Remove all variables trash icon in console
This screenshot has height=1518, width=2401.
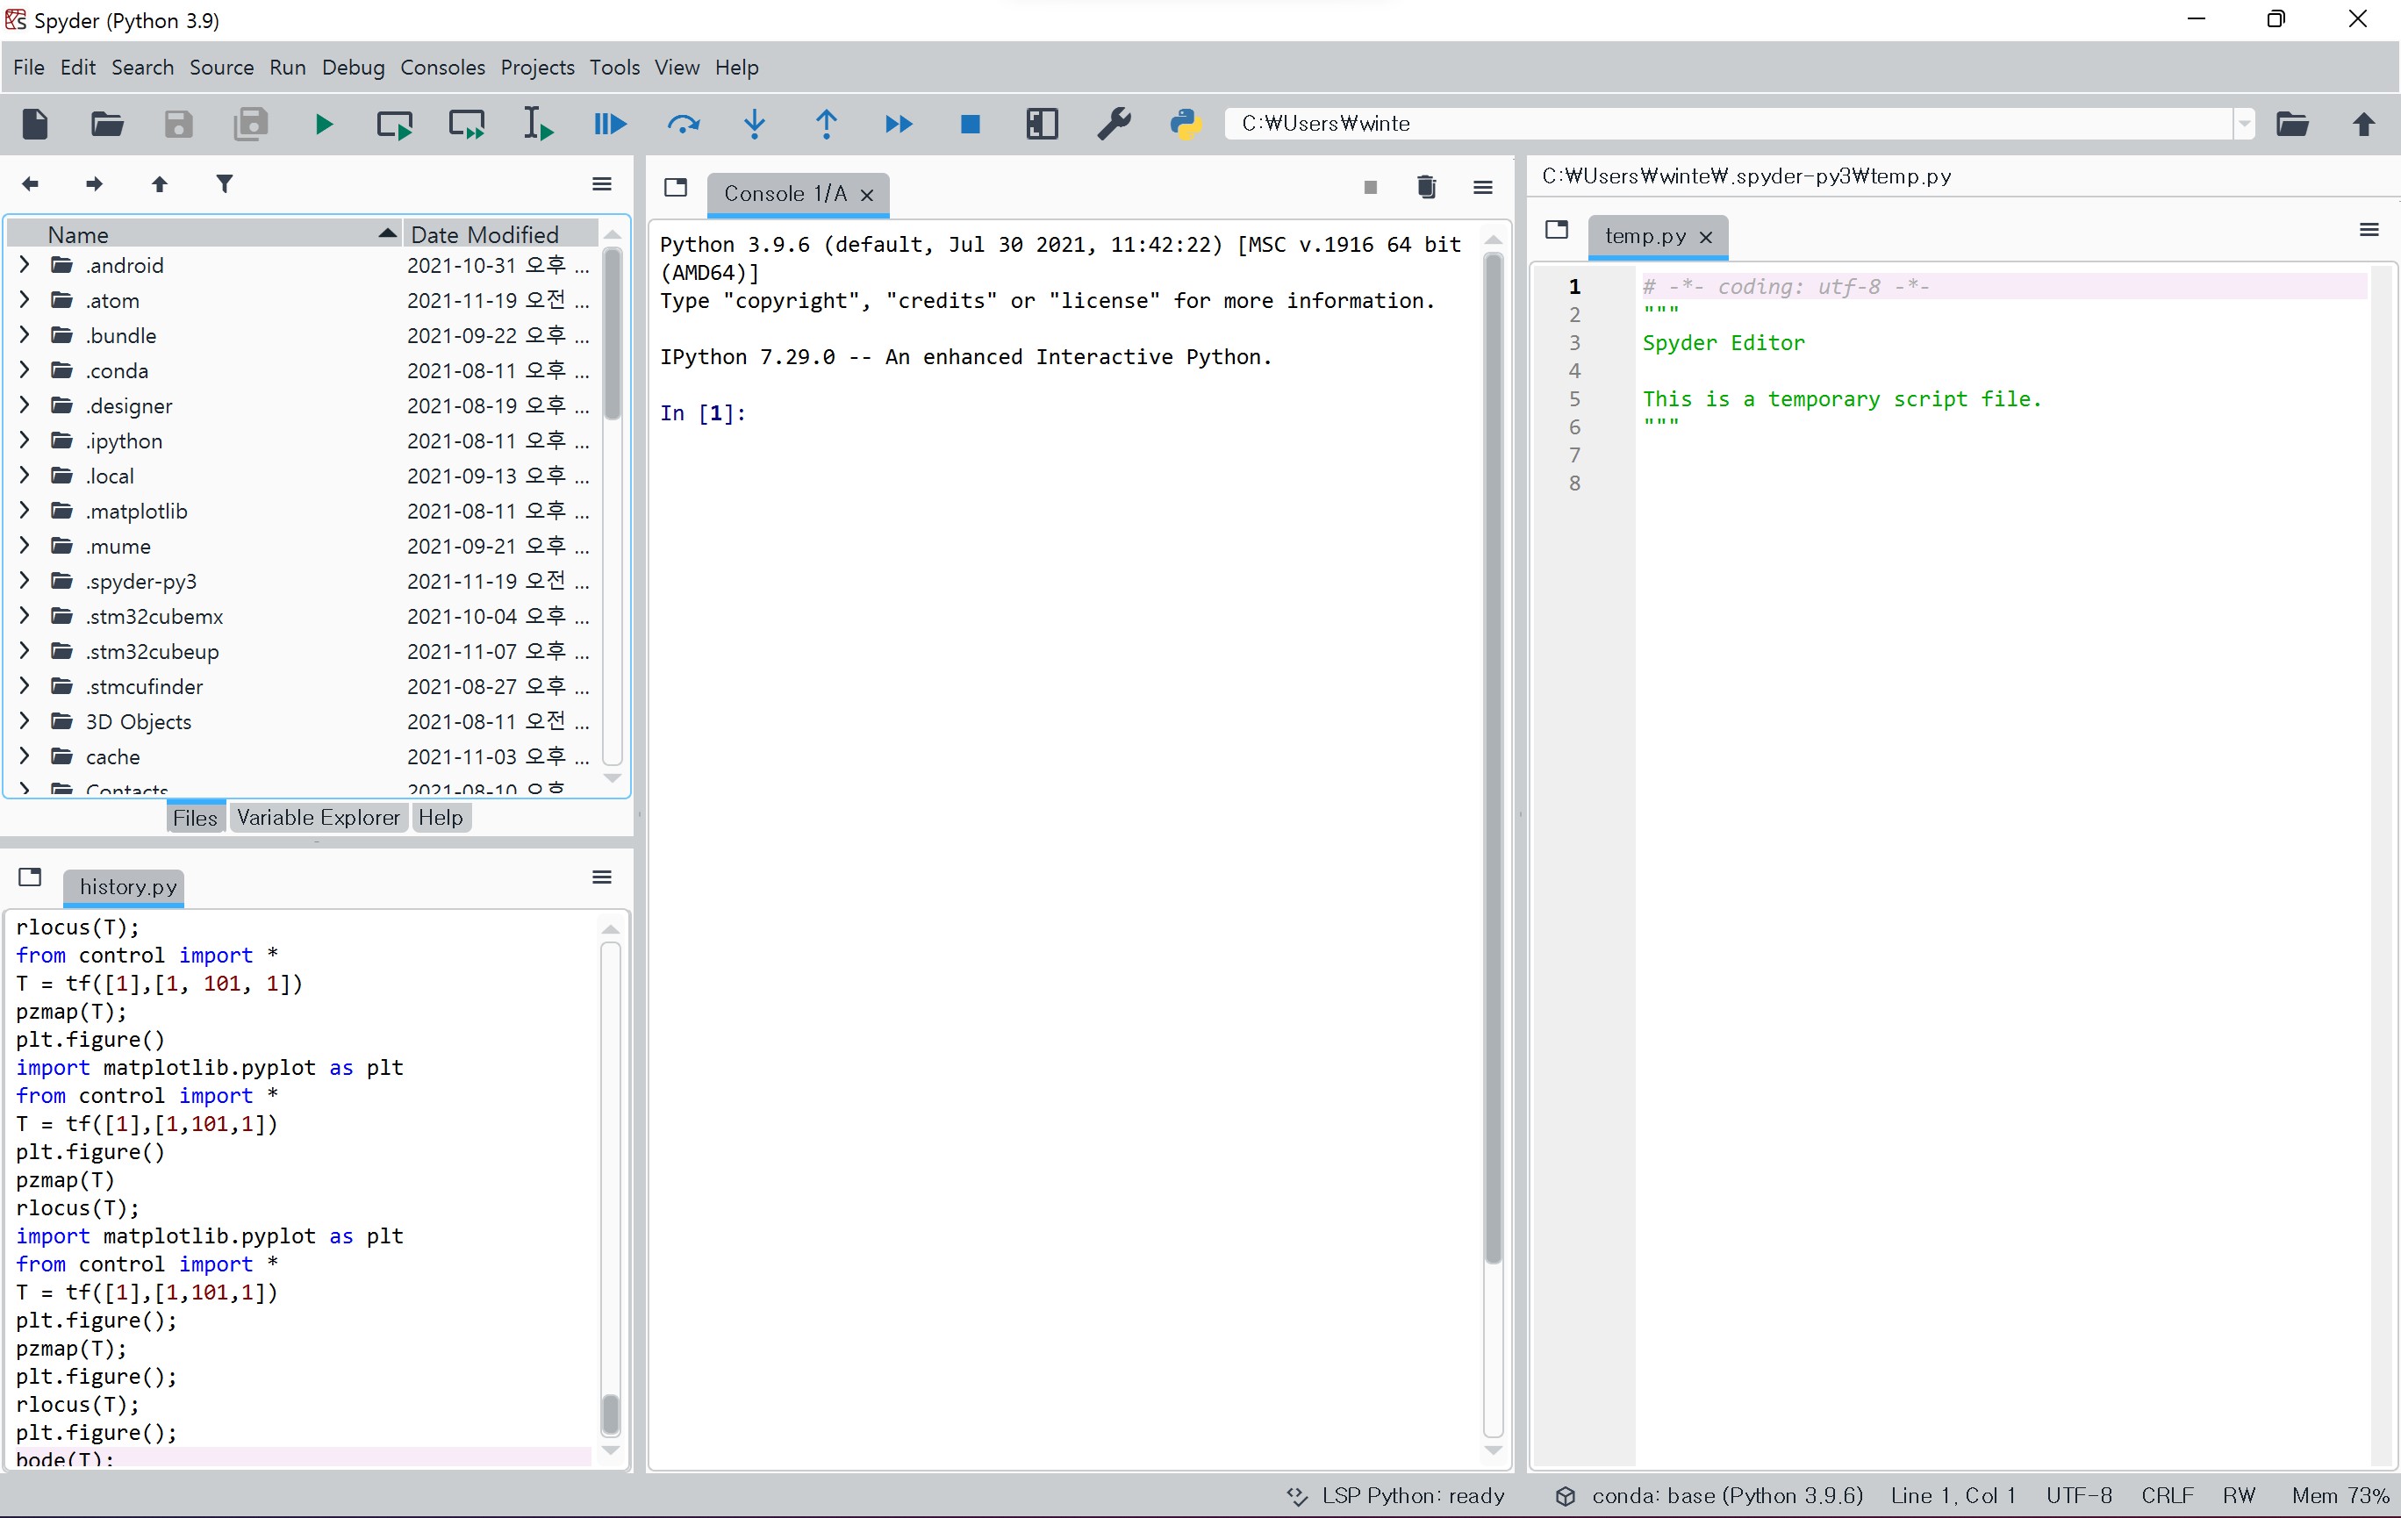pyautogui.click(x=1427, y=186)
